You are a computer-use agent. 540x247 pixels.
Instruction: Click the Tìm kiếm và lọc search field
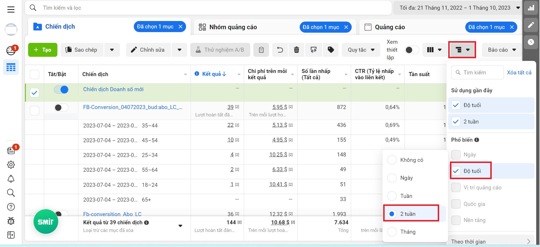point(208,8)
